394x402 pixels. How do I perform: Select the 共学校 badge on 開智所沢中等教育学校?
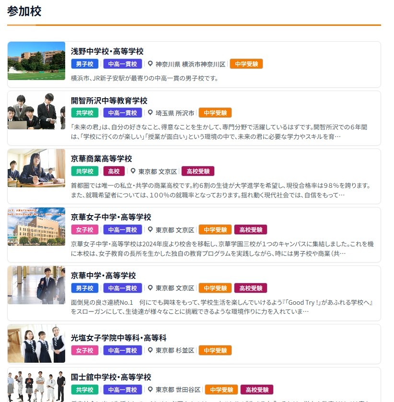coord(84,113)
